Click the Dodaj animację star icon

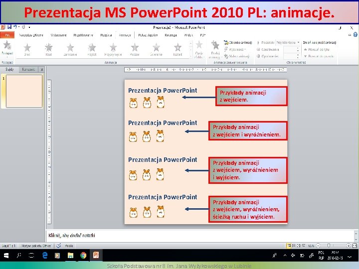(x=215, y=45)
